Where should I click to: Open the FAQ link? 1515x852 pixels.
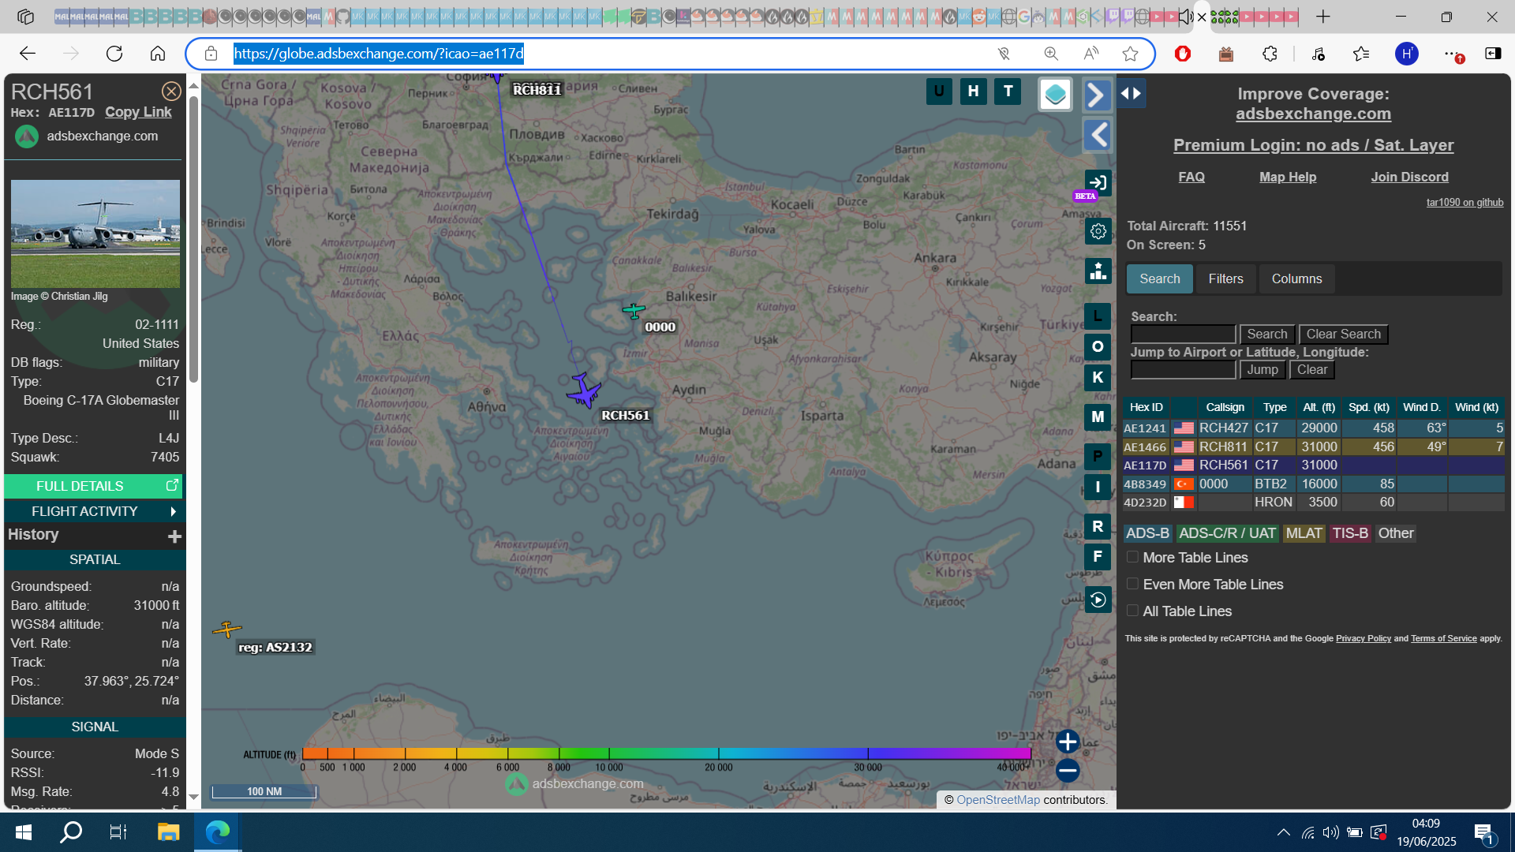point(1191,177)
